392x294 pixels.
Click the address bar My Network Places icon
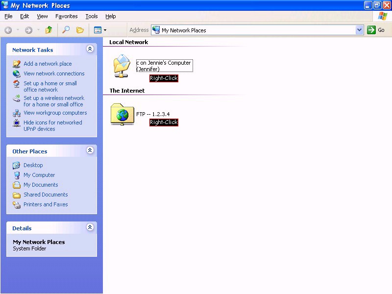click(156, 30)
